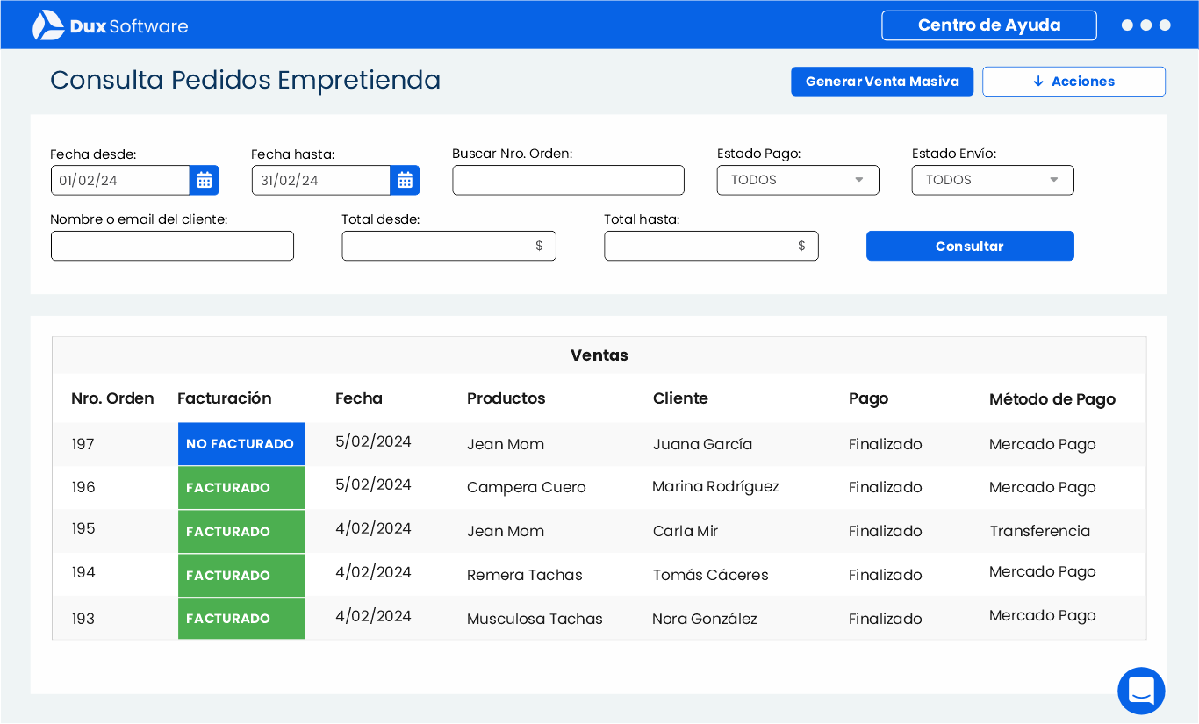This screenshot has width=1199, height=724.
Task: Click Mercado Pago in order 193 row
Action: pyautogui.click(x=1043, y=615)
